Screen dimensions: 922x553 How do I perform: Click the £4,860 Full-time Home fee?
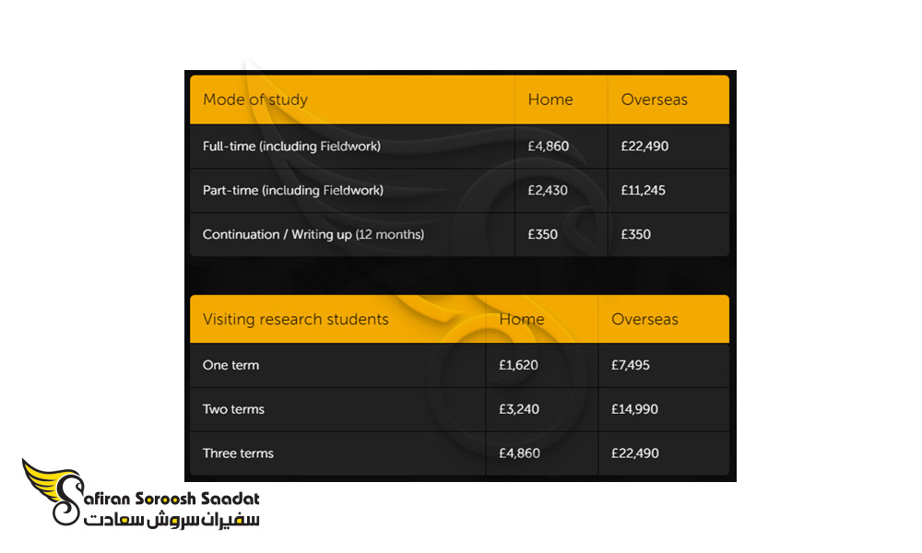click(x=548, y=147)
